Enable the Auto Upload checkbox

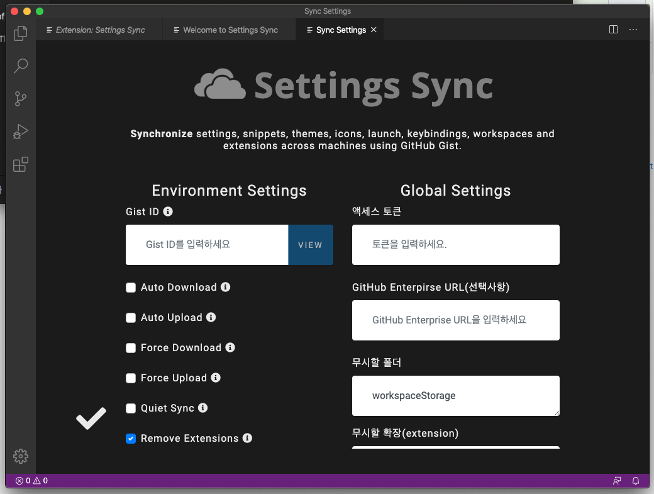(131, 318)
